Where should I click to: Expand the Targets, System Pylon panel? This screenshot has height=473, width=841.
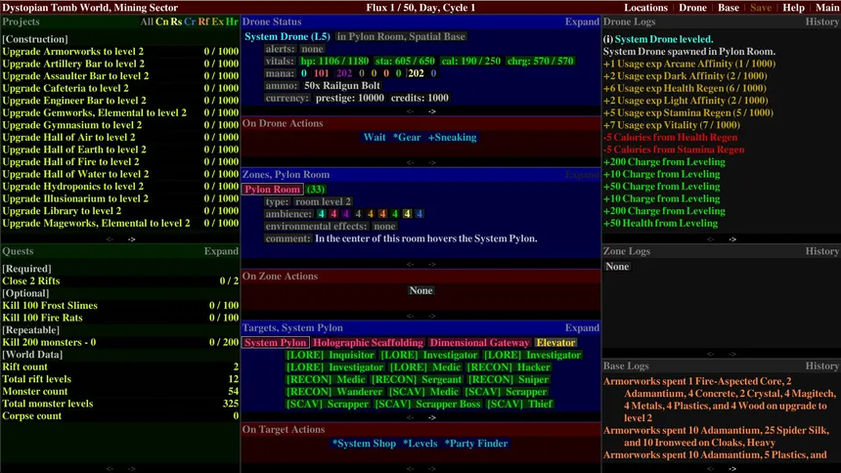coord(582,328)
